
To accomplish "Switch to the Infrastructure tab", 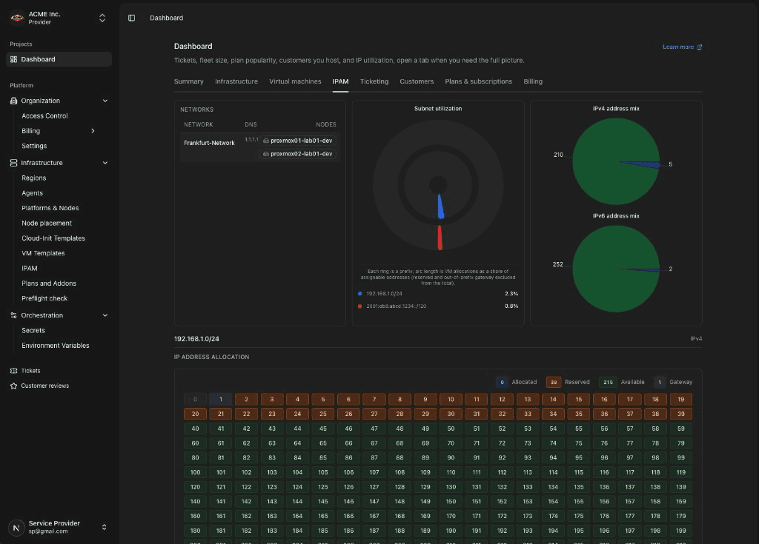I will pos(236,81).
